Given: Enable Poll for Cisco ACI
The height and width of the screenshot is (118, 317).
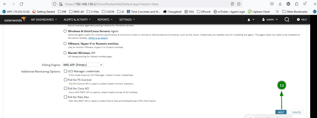Looking at the screenshot, I should click(x=65, y=88).
